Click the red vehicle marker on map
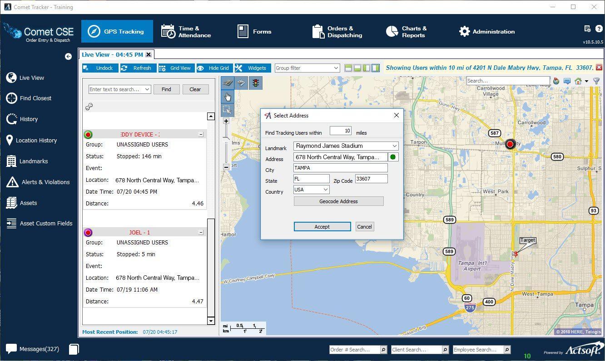The width and height of the screenshot is (605, 361). coord(510,144)
